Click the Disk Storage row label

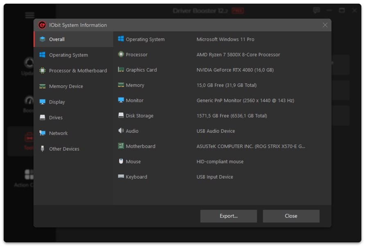[x=139, y=116]
